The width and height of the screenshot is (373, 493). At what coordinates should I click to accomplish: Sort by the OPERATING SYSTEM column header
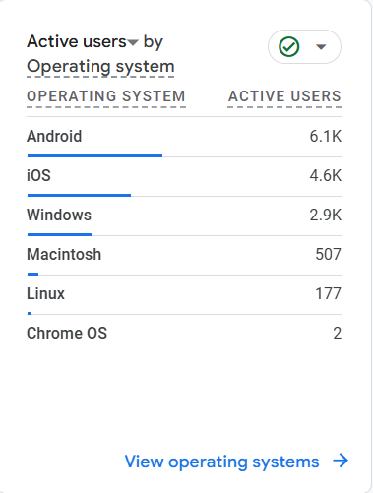106,96
